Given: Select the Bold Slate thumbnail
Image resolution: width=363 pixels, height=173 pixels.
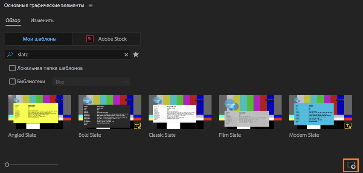Looking at the screenshot, I should (110, 112).
